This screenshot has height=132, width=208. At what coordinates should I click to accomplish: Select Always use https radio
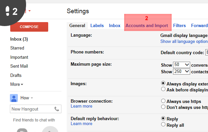click(x=163, y=101)
